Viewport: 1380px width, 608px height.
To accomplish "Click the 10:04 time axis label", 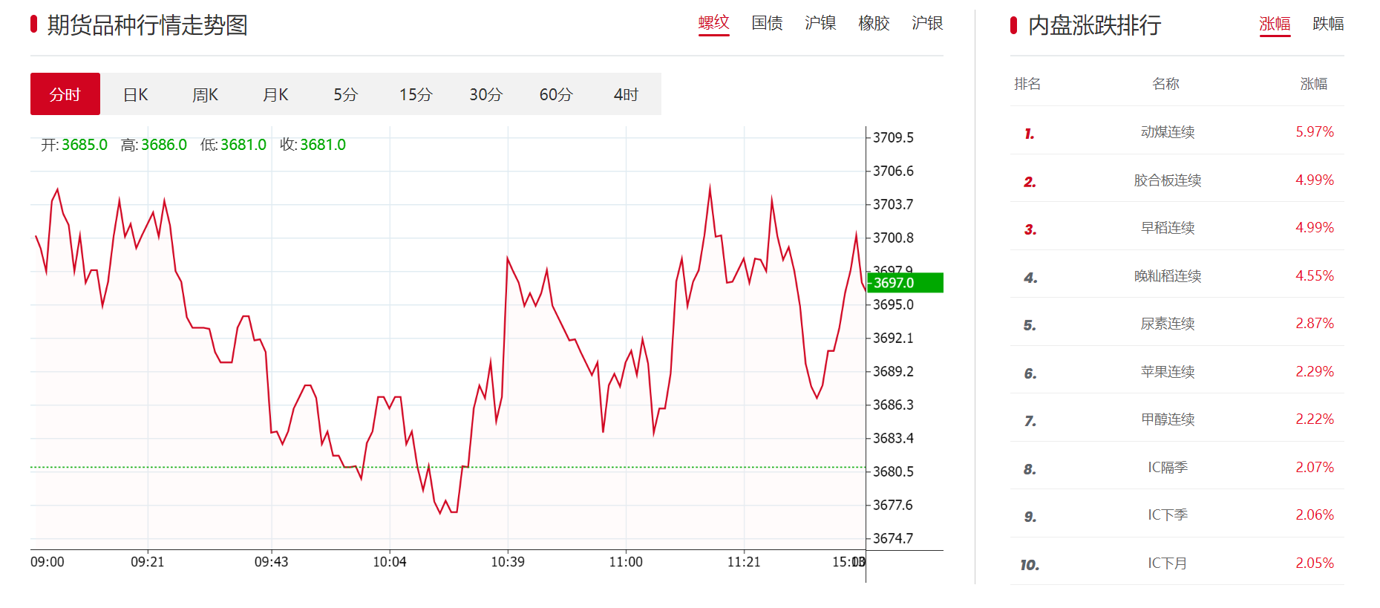I will (x=390, y=562).
